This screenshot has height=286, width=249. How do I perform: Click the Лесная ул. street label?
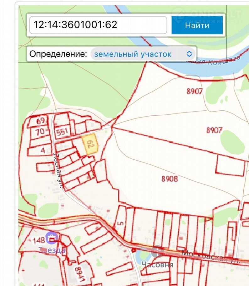tap(59, 171)
